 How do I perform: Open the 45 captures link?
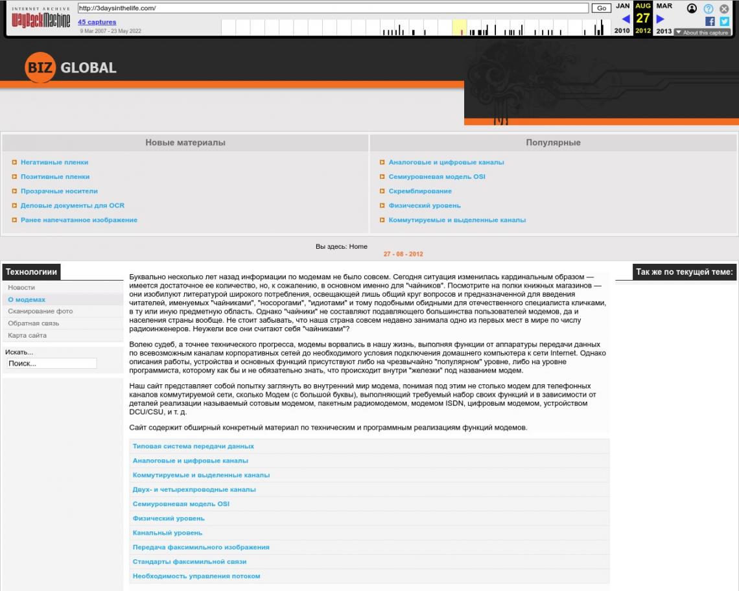point(97,21)
